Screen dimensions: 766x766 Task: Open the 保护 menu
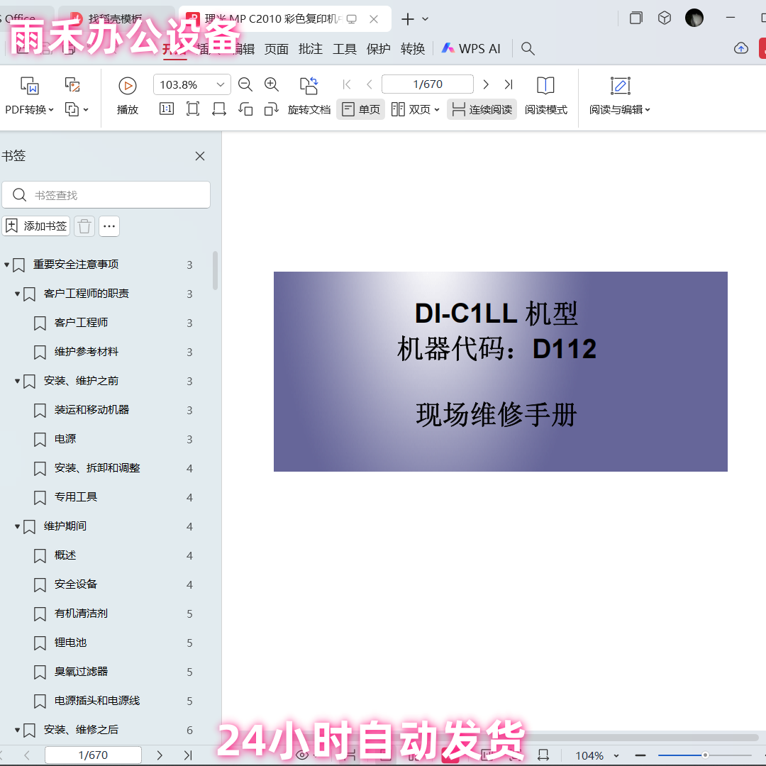[x=378, y=49]
